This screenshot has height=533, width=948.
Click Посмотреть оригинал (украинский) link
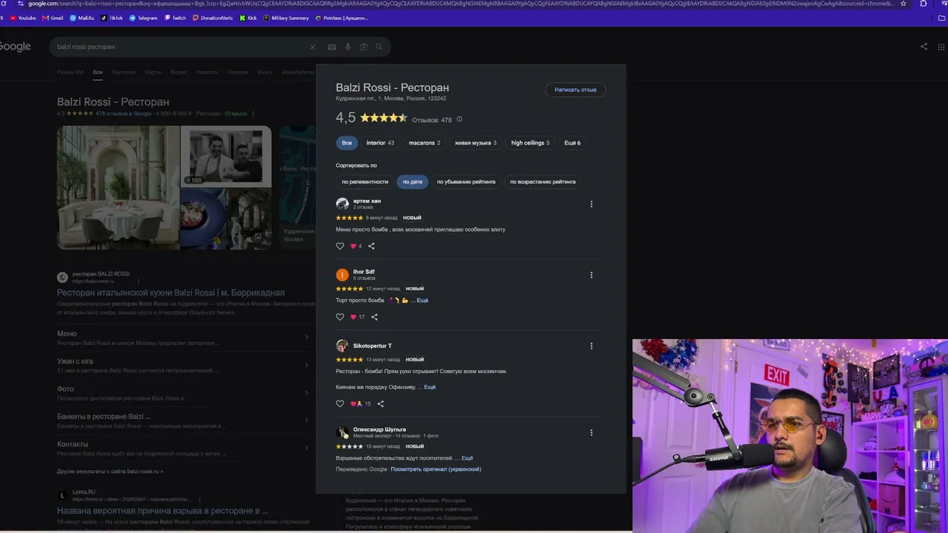click(x=435, y=469)
